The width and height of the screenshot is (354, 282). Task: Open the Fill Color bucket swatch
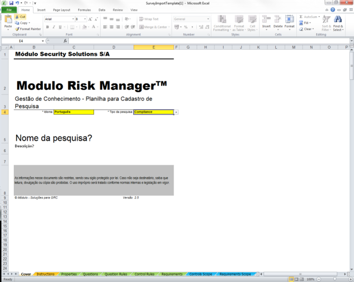pos(84,27)
